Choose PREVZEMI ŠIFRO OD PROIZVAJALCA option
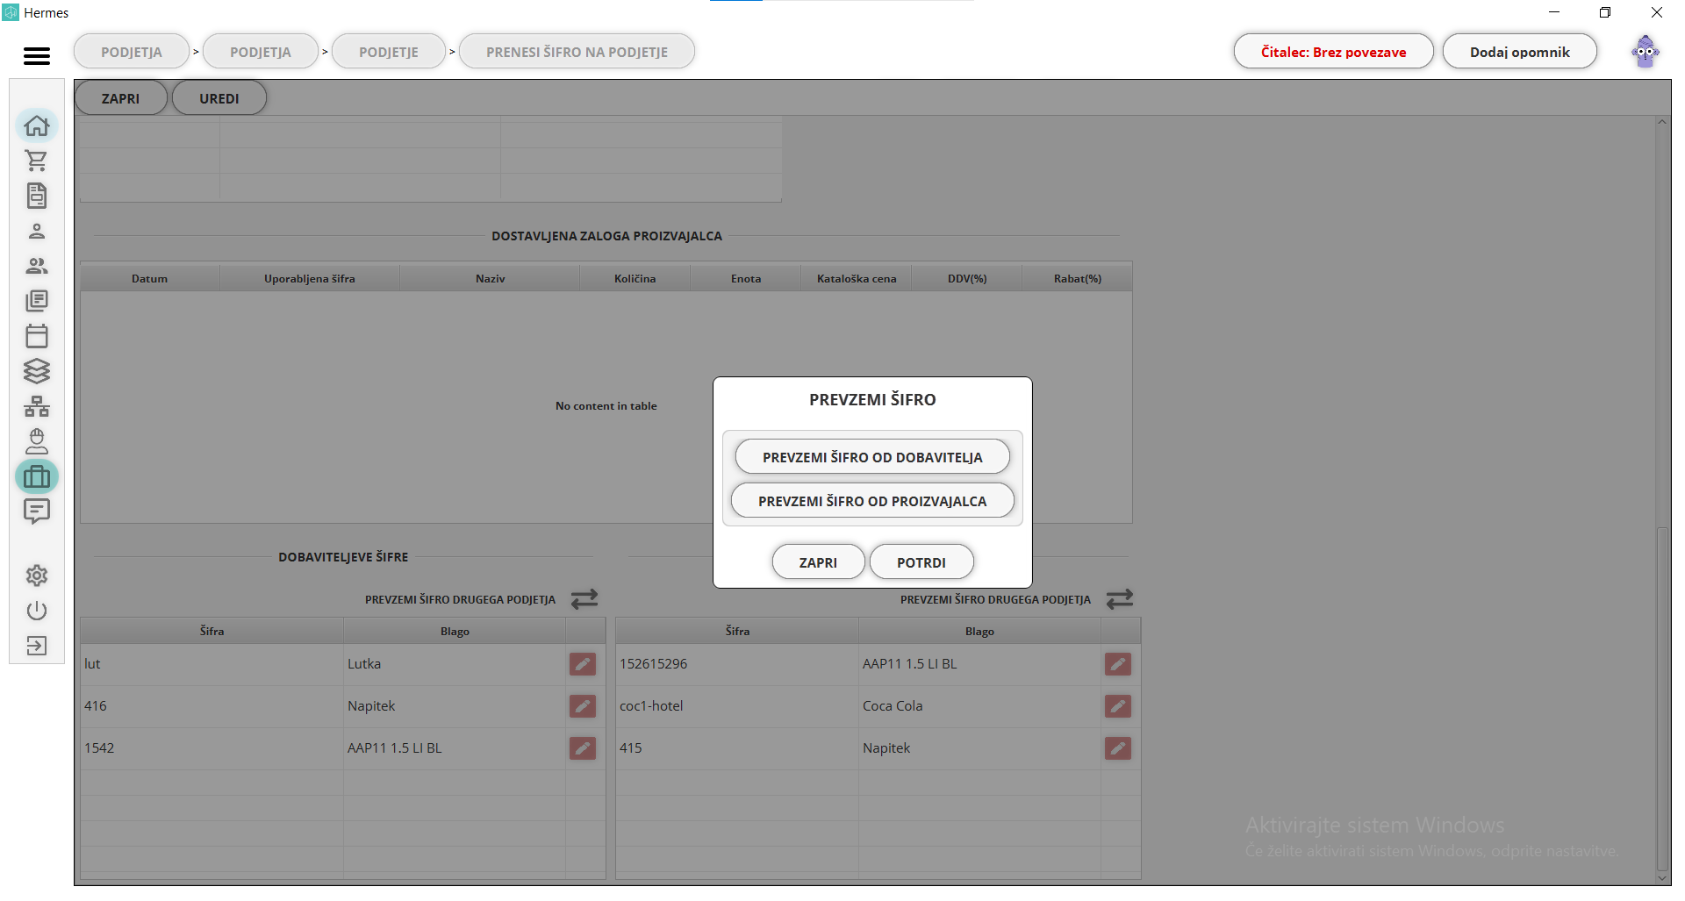Image resolution: width=1685 pixels, height=901 pixels. pos(872,501)
